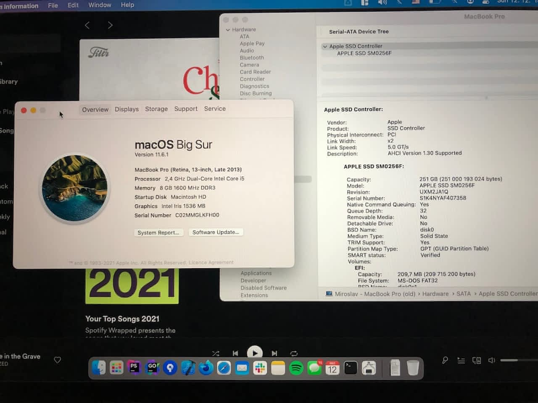The width and height of the screenshot is (538, 403).
Task: Open the Help menu
Action: click(127, 5)
